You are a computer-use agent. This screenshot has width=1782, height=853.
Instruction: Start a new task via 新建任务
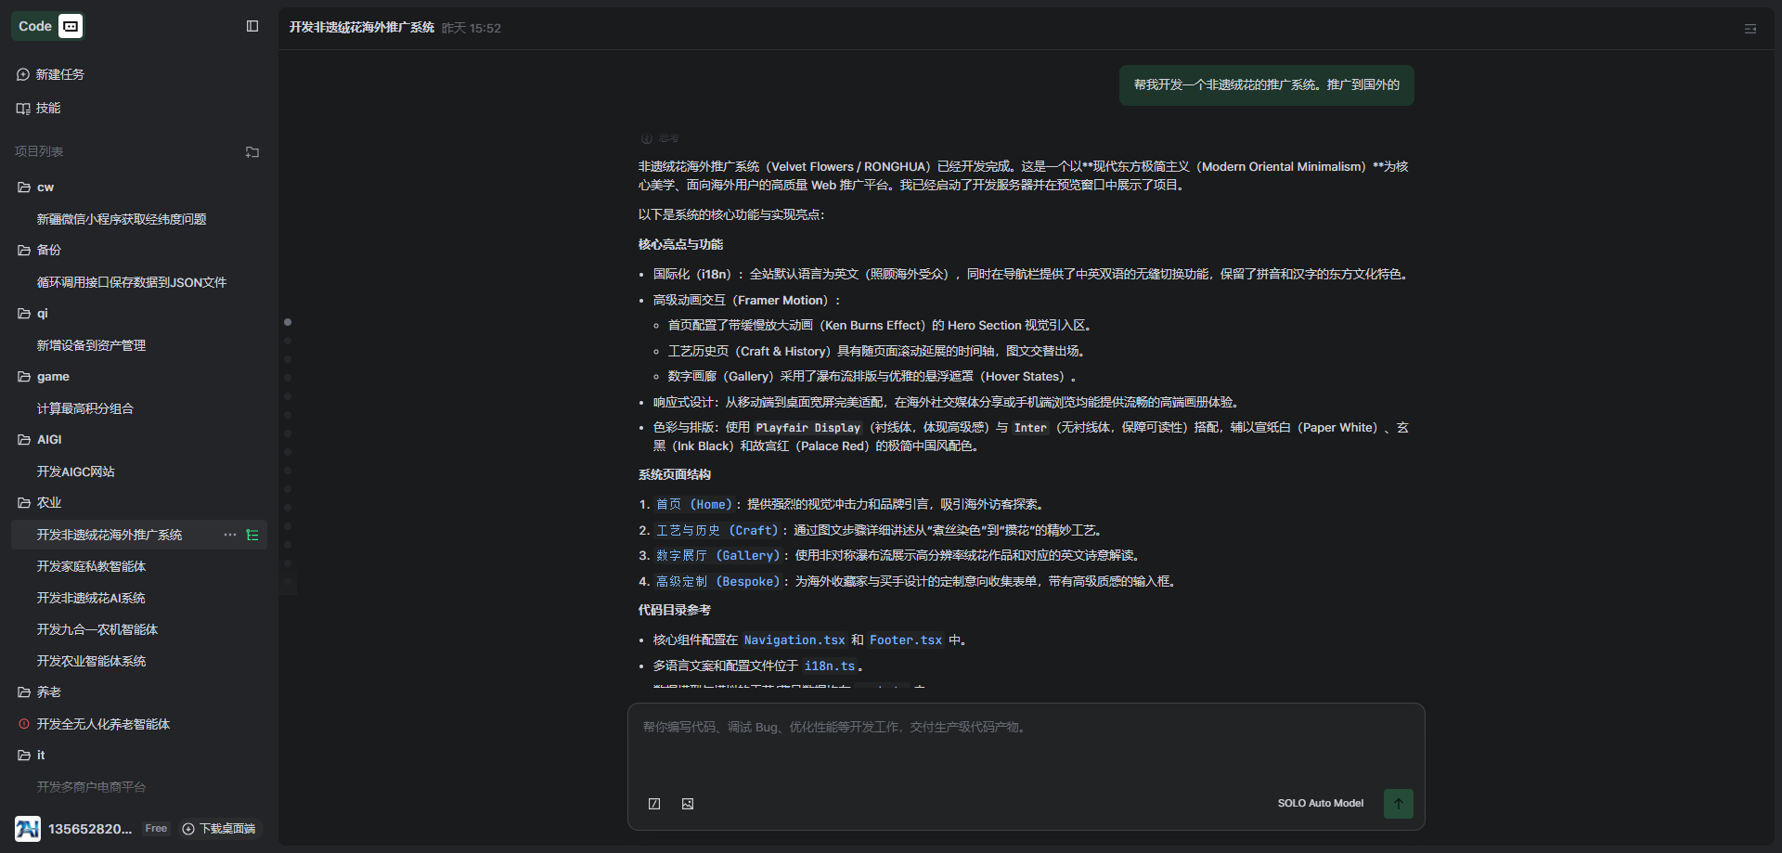click(59, 74)
